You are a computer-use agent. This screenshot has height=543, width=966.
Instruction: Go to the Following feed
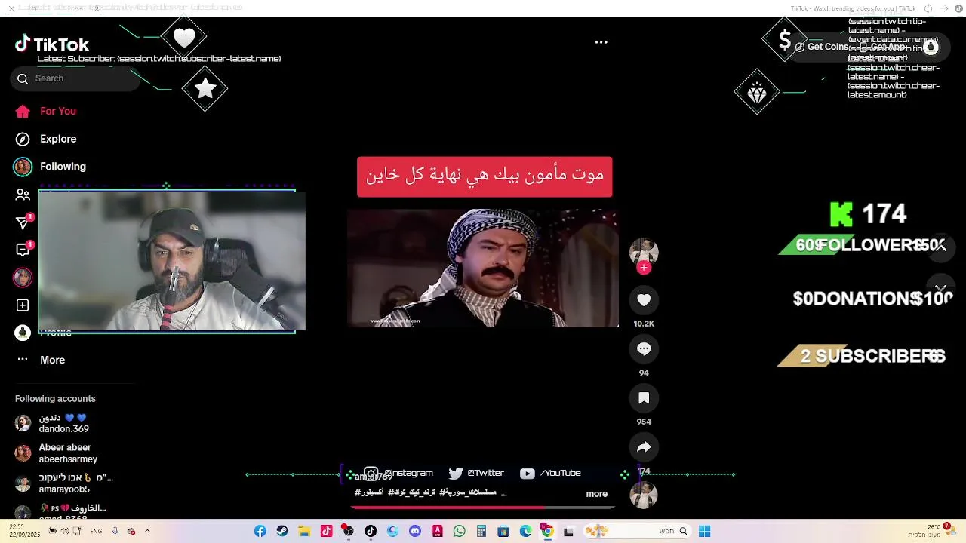tap(50, 167)
